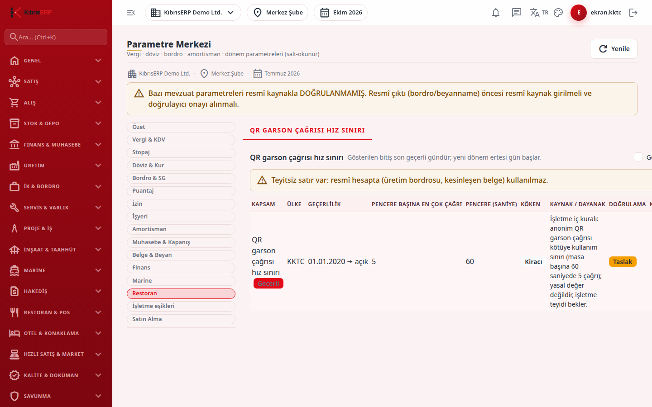Click the Alış shopping cart icon
The image size is (652, 407).
point(14,103)
